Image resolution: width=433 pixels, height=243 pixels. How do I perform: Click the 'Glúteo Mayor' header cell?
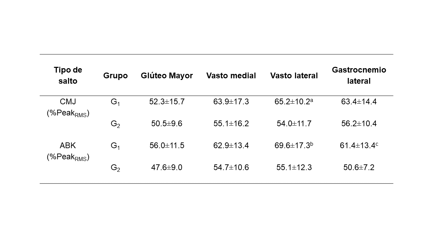167,76
